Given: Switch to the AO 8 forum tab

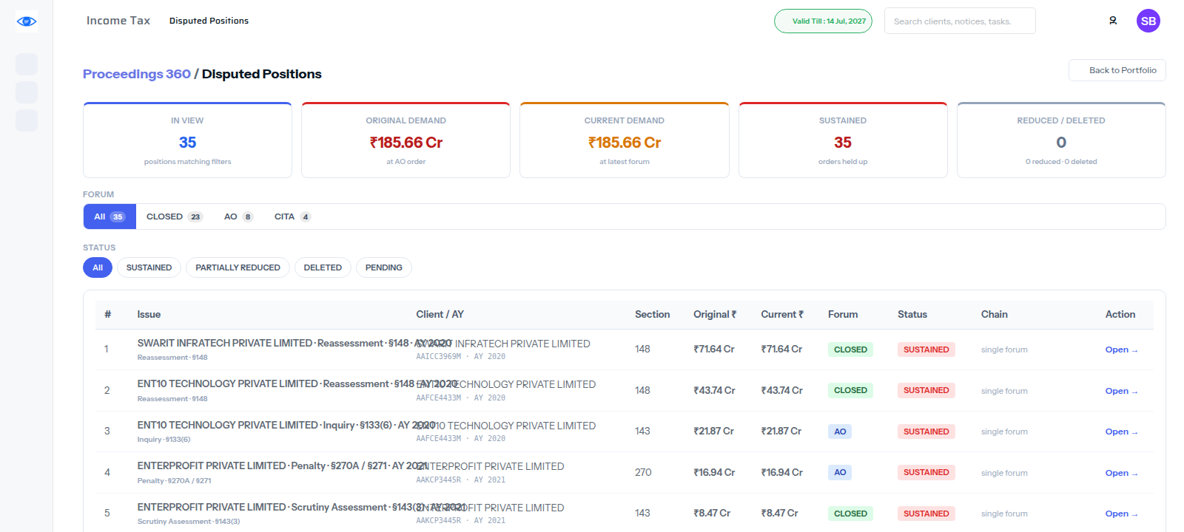Looking at the screenshot, I should [x=238, y=216].
